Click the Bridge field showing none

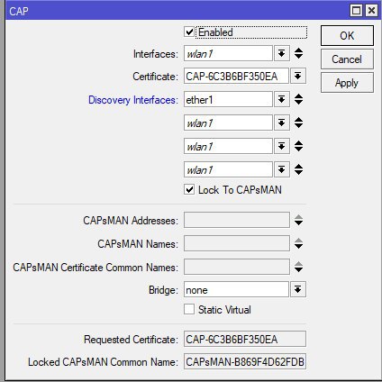click(236, 289)
